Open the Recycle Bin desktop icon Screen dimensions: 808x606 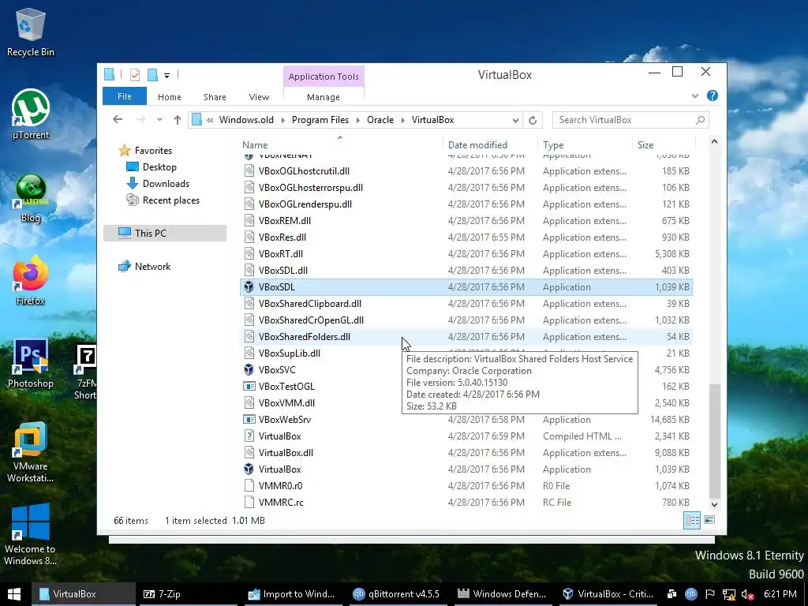click(31, 32)
